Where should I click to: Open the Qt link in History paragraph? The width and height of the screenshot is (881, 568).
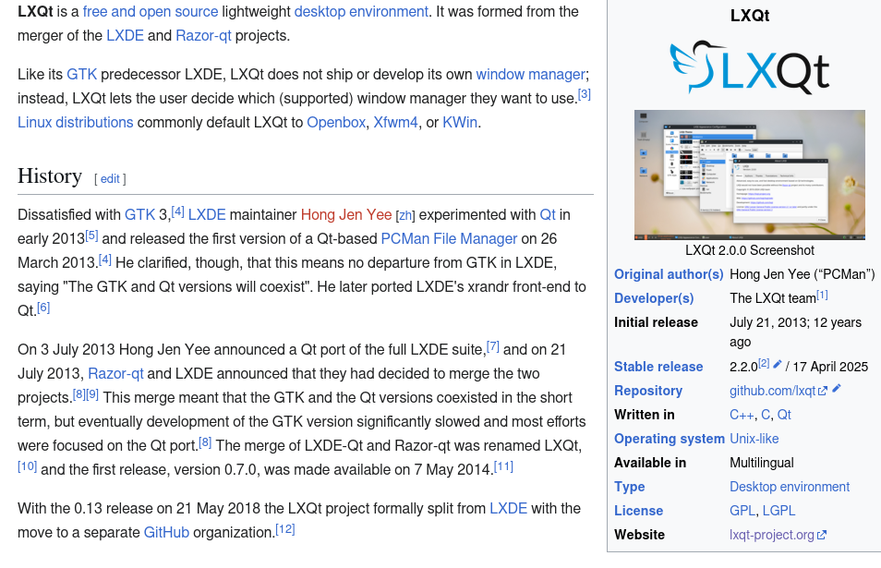coord(548,215)
